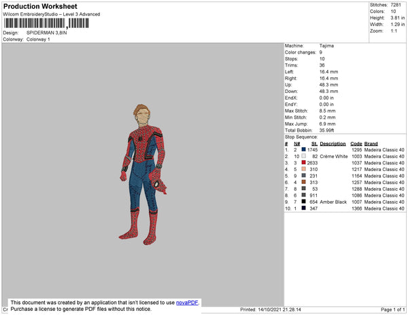Click the 'Brand' column header
Screen dimensions: 408x315
[x=371, y=144]
